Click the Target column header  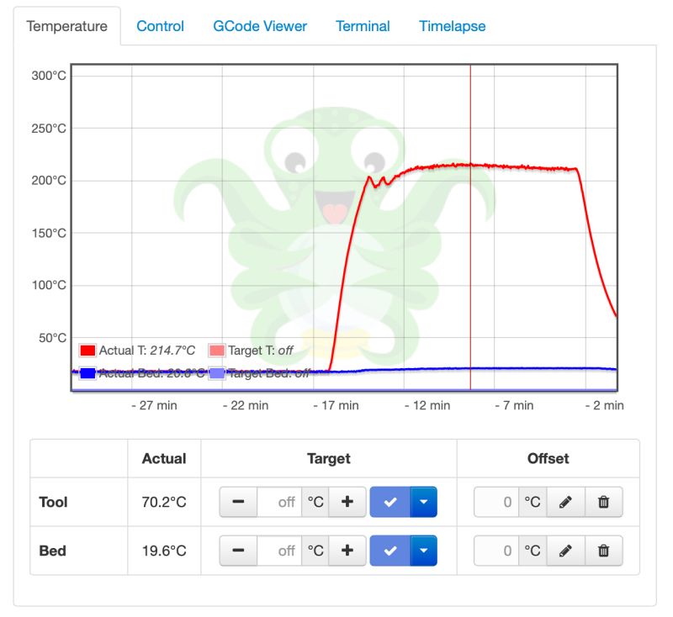point(329,458)
